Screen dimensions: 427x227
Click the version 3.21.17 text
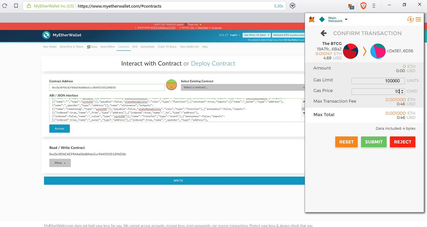pyautogui.click(x=223, y=35)
